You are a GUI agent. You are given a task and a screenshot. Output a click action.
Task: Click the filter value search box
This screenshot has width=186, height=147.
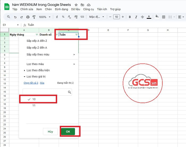45,92
